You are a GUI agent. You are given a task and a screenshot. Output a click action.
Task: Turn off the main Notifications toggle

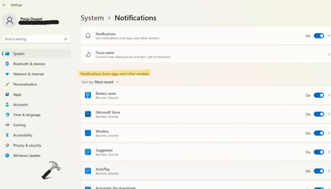coord(319,36)
